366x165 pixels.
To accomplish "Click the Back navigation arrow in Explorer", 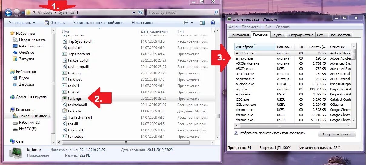I will [x=8, y=12].
